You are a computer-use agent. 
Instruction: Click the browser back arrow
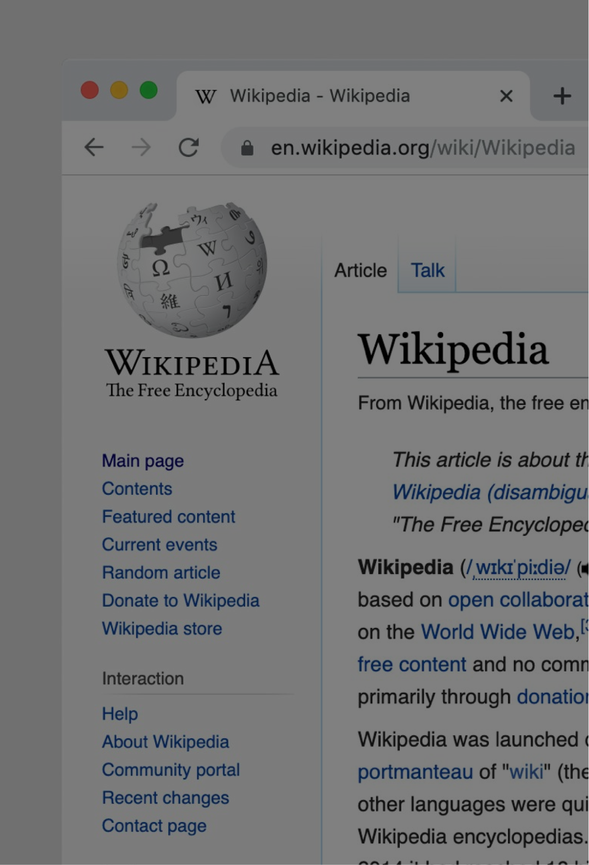[x=94, y=148]
